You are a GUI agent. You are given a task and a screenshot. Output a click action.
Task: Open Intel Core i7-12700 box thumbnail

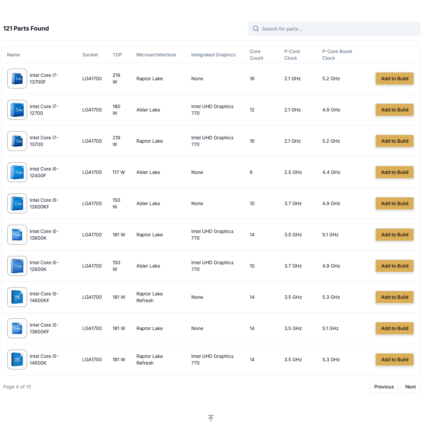click(17, 110)
